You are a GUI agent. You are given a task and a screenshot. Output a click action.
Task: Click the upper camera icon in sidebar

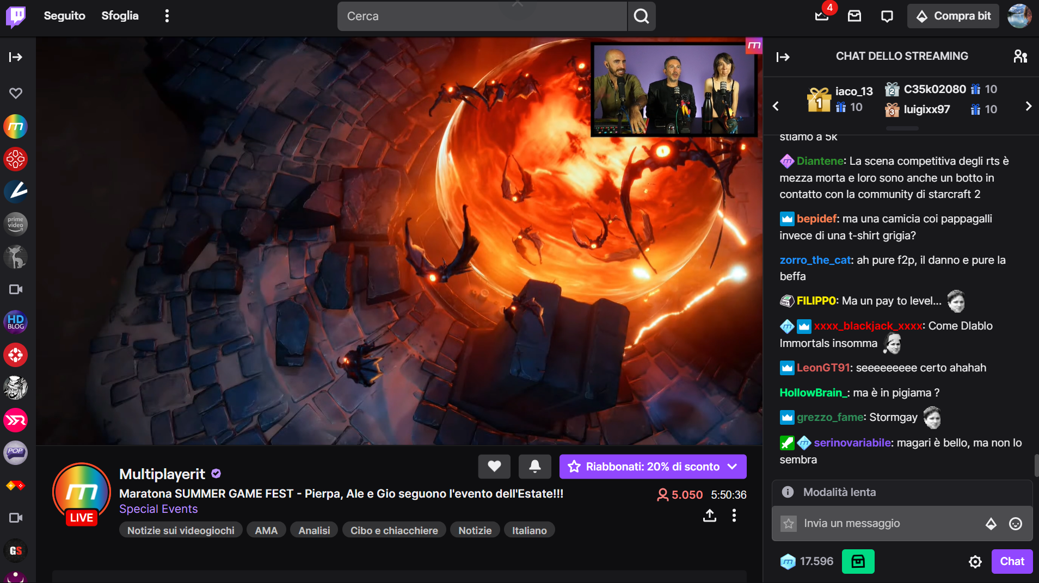16,289
